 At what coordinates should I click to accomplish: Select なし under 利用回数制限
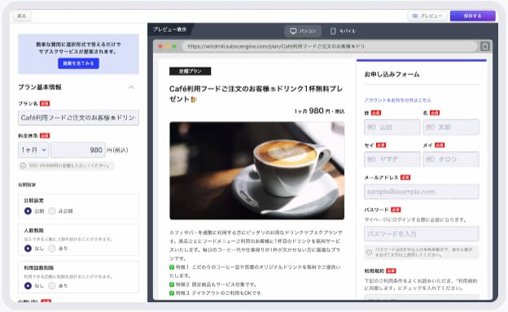(28, 286)
